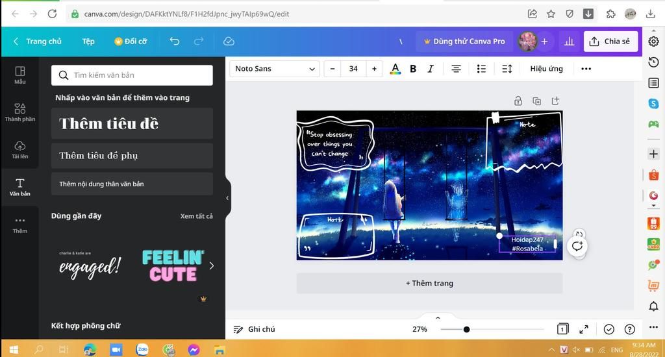Open the help question mark icon
This screenshot has width=665, height=357.
point(630,330)
